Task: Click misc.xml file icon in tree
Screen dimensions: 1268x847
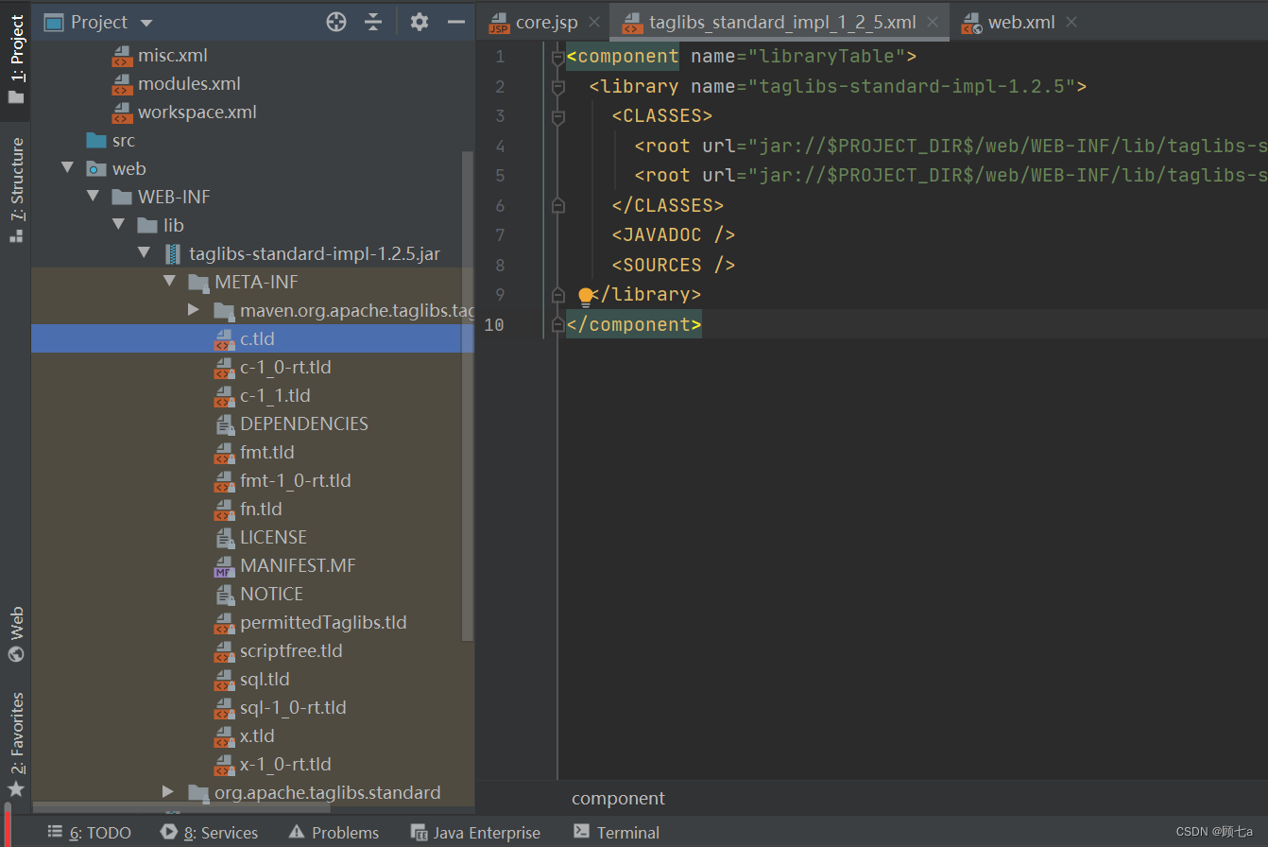Action: (123, 56)
